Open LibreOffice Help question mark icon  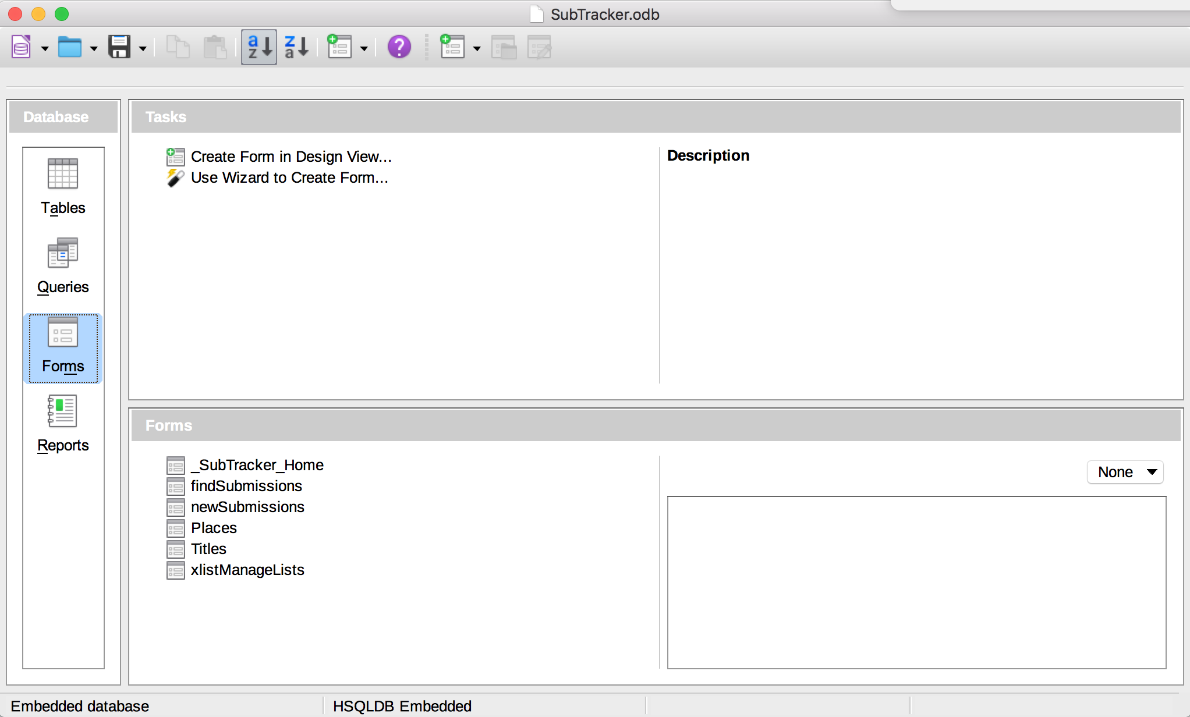point(399,47)
